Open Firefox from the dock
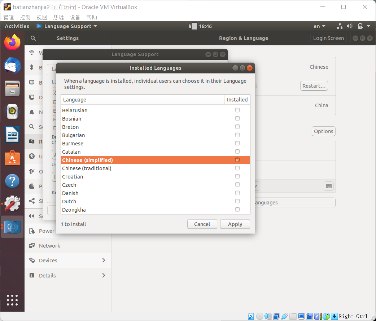Viewport: 376px width, 321px height. pos(12,42)
